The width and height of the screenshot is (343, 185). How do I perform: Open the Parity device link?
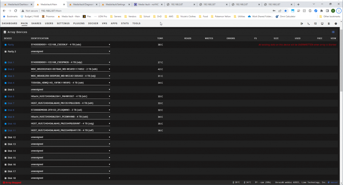point(11,45)
